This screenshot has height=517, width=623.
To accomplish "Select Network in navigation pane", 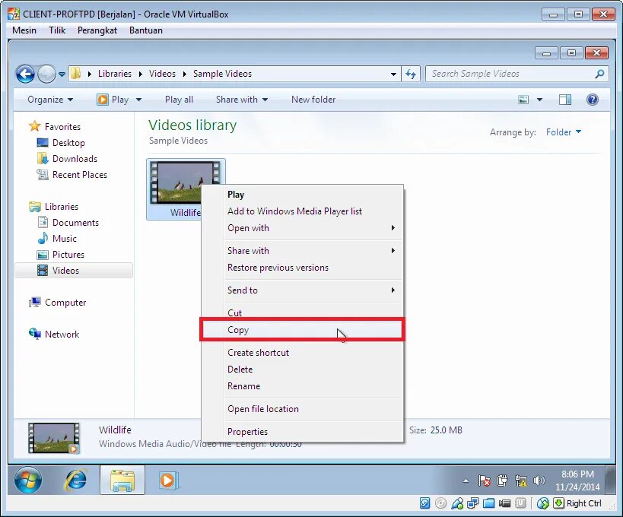I will coord(54,335).
